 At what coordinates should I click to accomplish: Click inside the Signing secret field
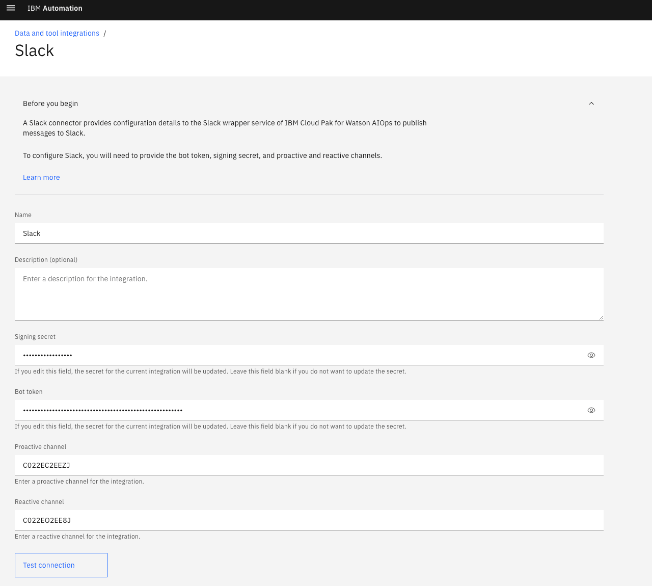click(301, 355)
